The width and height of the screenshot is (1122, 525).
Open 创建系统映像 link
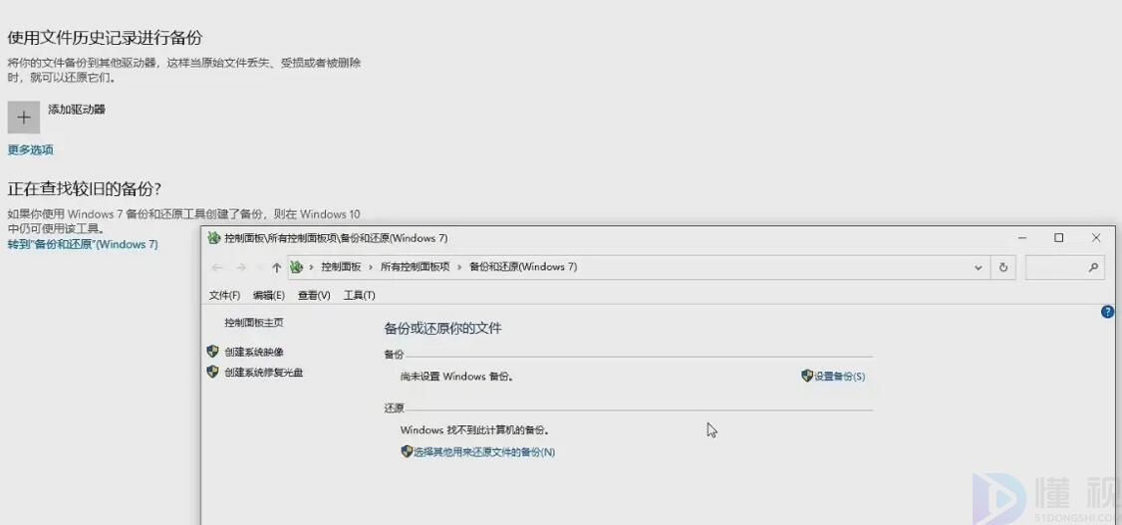coord(254,352)
